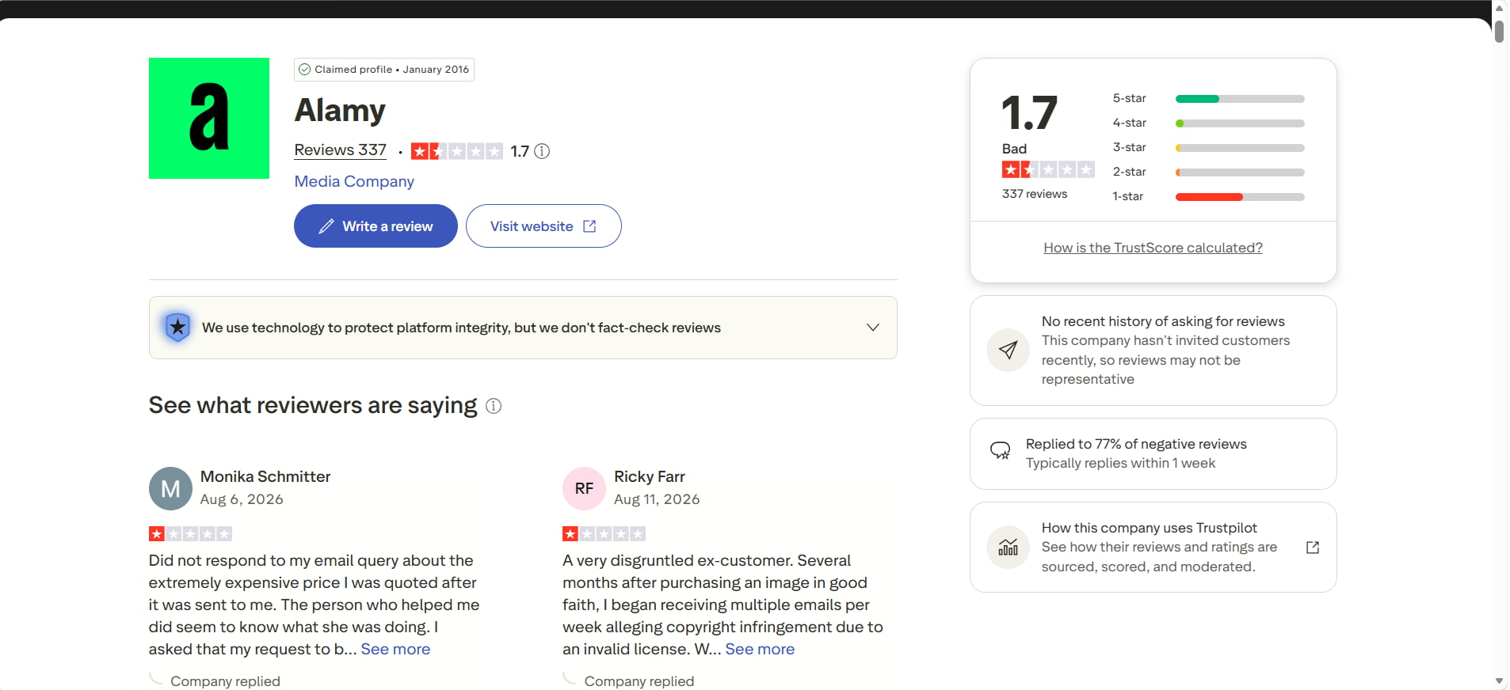
Task: Click the See what reviewers are saying heading
Action: click(x=313, y=405)
